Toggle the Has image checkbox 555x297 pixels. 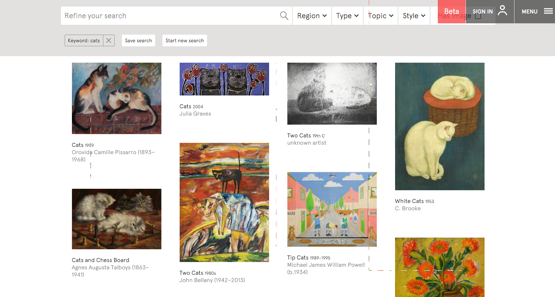(478, 16)
